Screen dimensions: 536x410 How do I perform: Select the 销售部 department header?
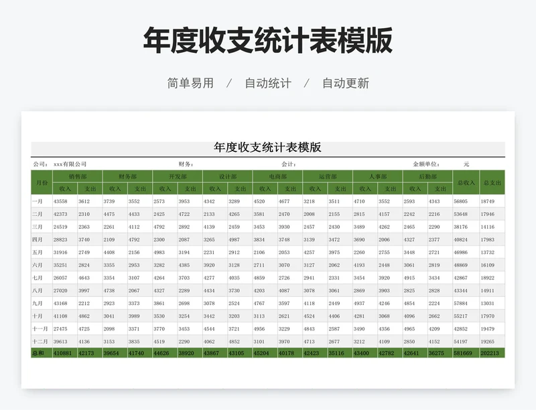tap(78, 177)
